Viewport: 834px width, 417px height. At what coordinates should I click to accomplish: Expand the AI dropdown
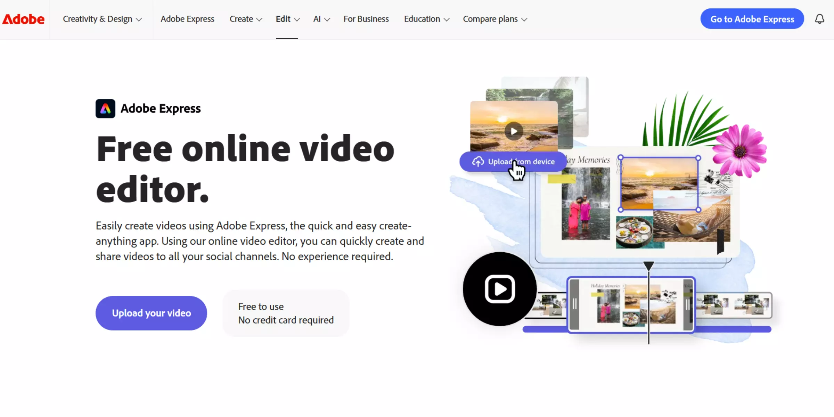click(x=321, y=19)
